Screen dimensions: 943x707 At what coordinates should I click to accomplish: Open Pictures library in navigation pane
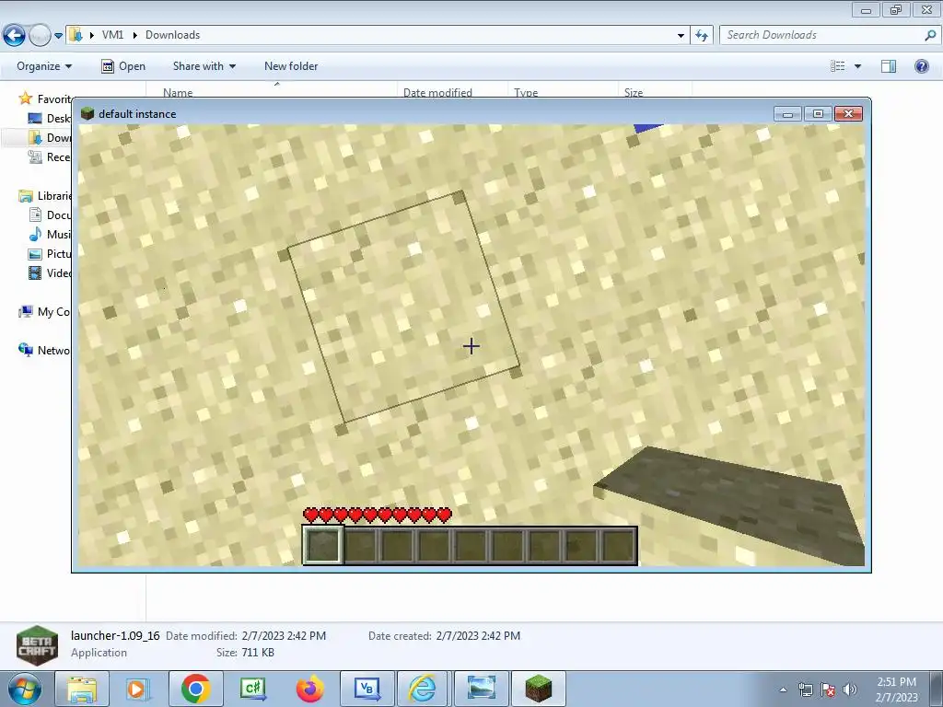point(50,254)
